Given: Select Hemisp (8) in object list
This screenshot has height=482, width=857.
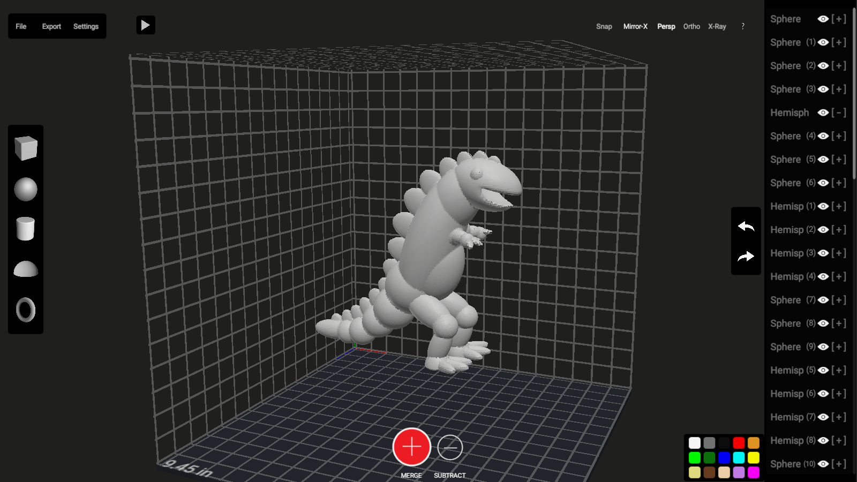Looking at the screenshot, I should coord(793,441).
